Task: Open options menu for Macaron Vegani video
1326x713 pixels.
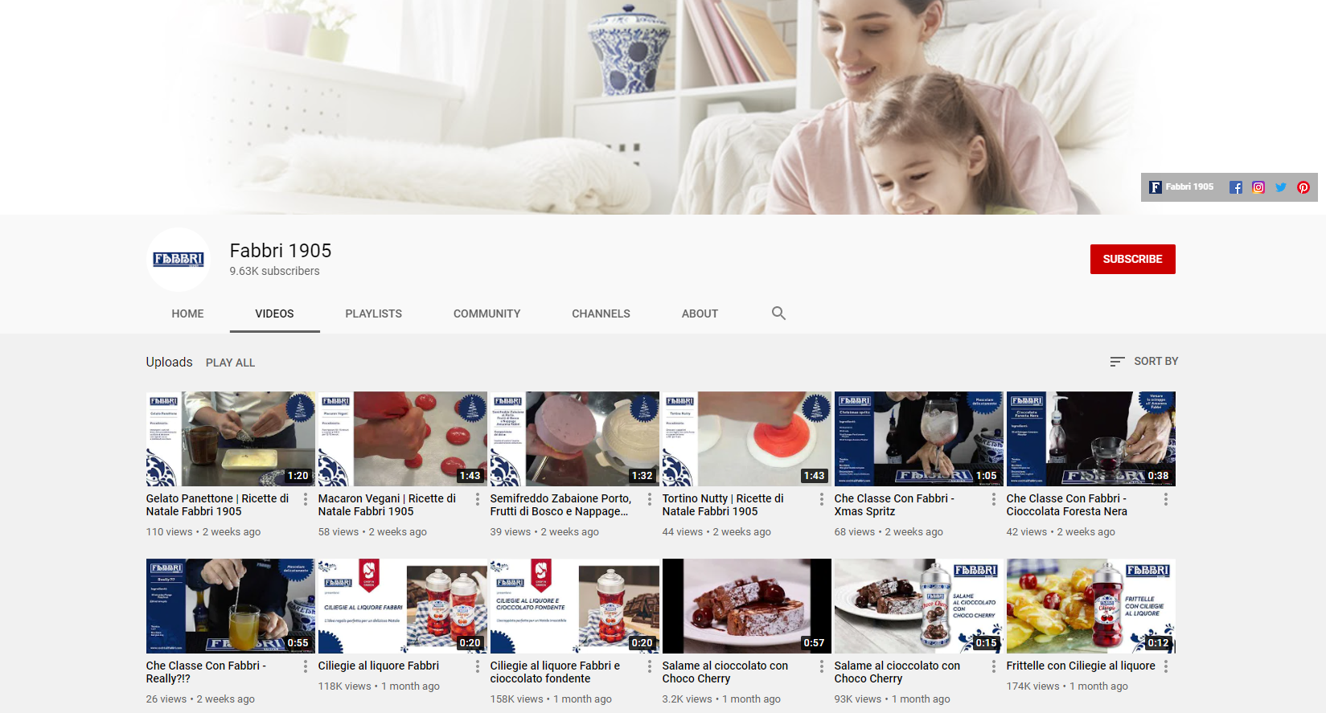Action: point(478,499)
